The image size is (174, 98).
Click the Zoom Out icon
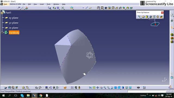pyautogui.click(x=108, y=88)
